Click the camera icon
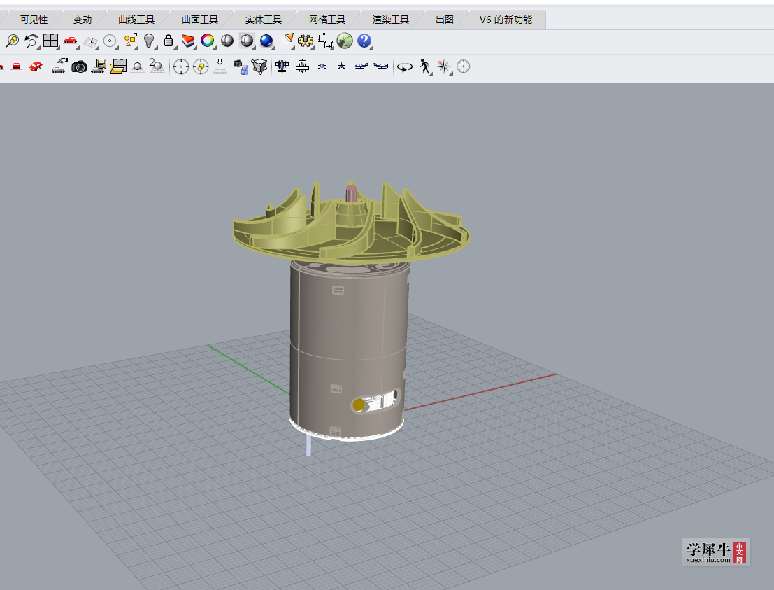Screen dimensions: 774x590 [x=79, y=66]
